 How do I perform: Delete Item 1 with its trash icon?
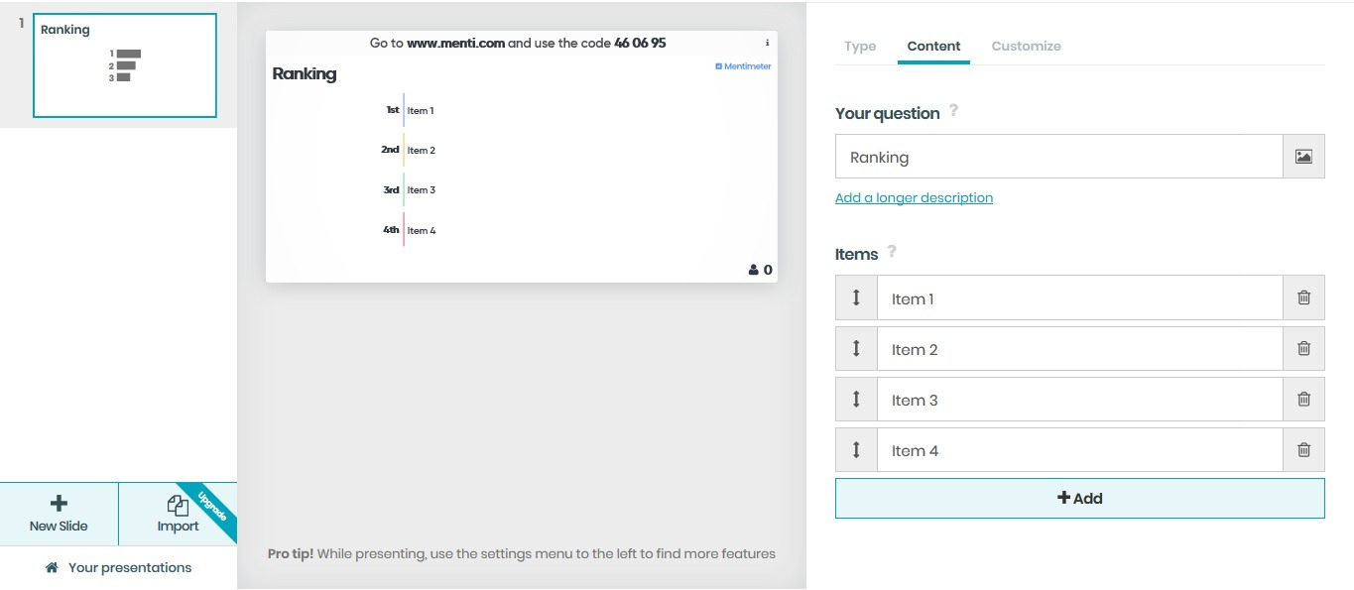pyautogui.click(x=1303, y=297)
